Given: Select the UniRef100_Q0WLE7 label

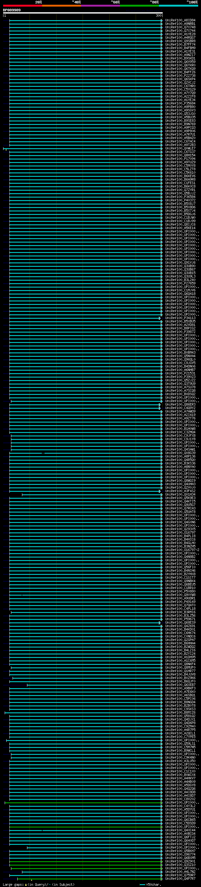Looking at the screenshot, I should [x=180, y=149].
